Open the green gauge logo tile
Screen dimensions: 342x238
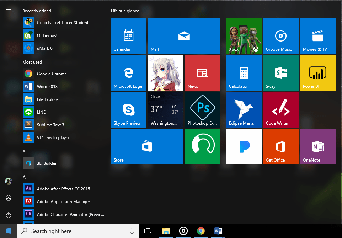coord(203,147)
